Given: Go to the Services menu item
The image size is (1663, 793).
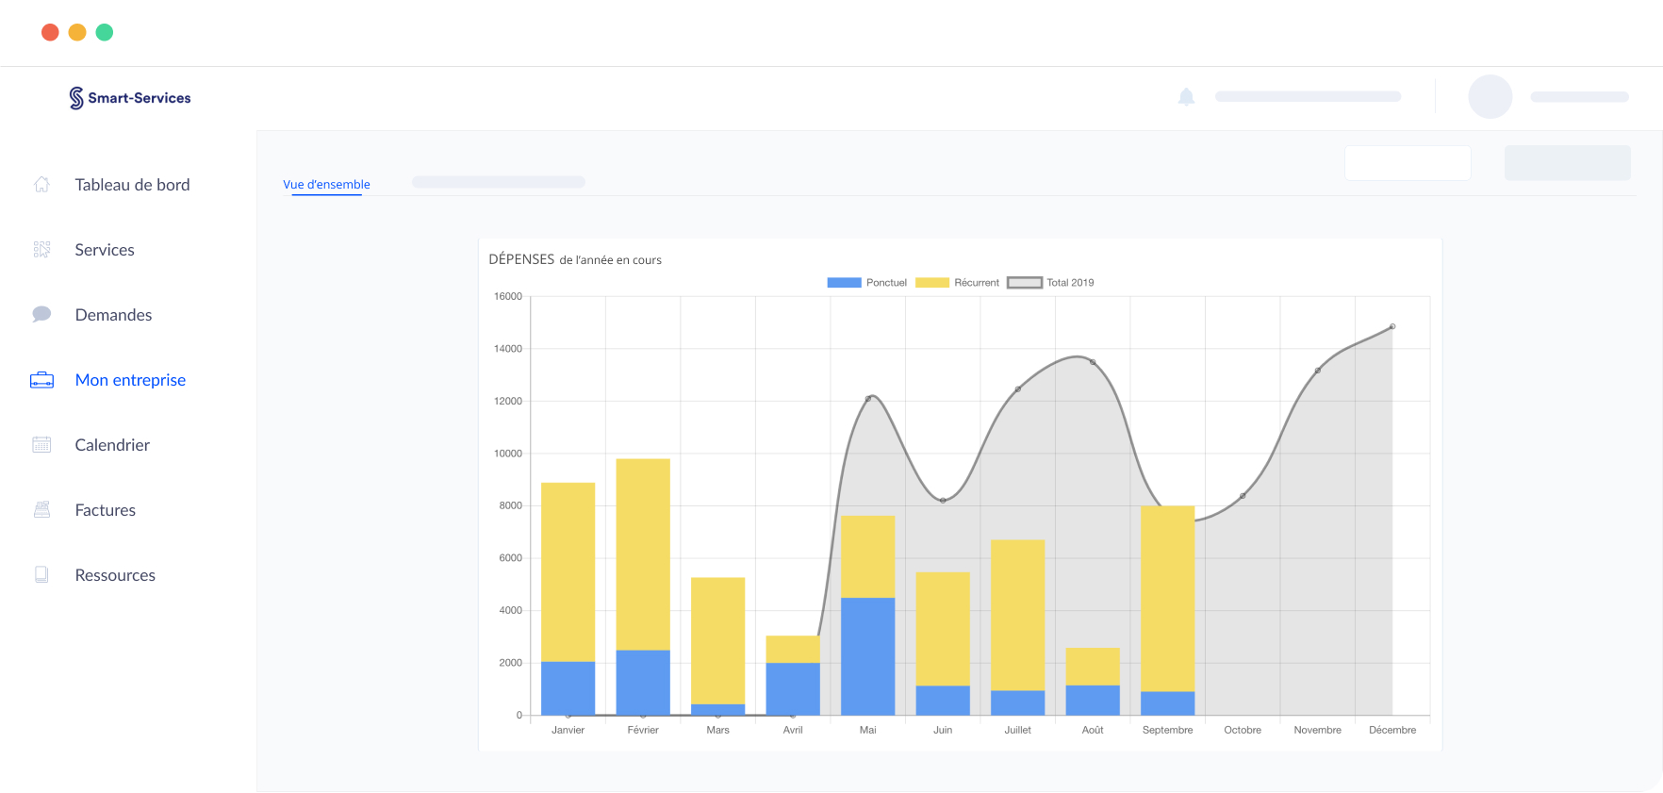Looking at the screenshot, I should (105, 250).
